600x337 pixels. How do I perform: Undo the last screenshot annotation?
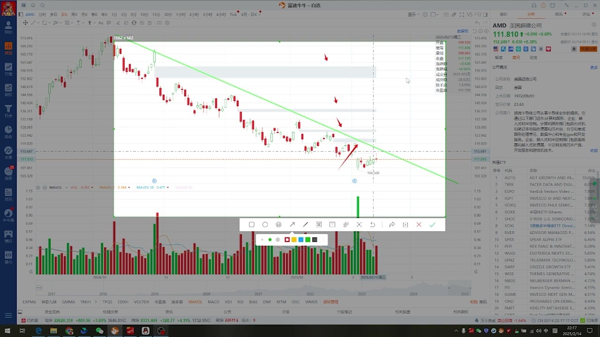pyautogui.click(x=373, y=225)
